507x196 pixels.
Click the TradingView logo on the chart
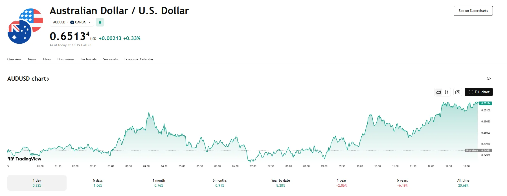pyautogui.click(x=25, y=159)
